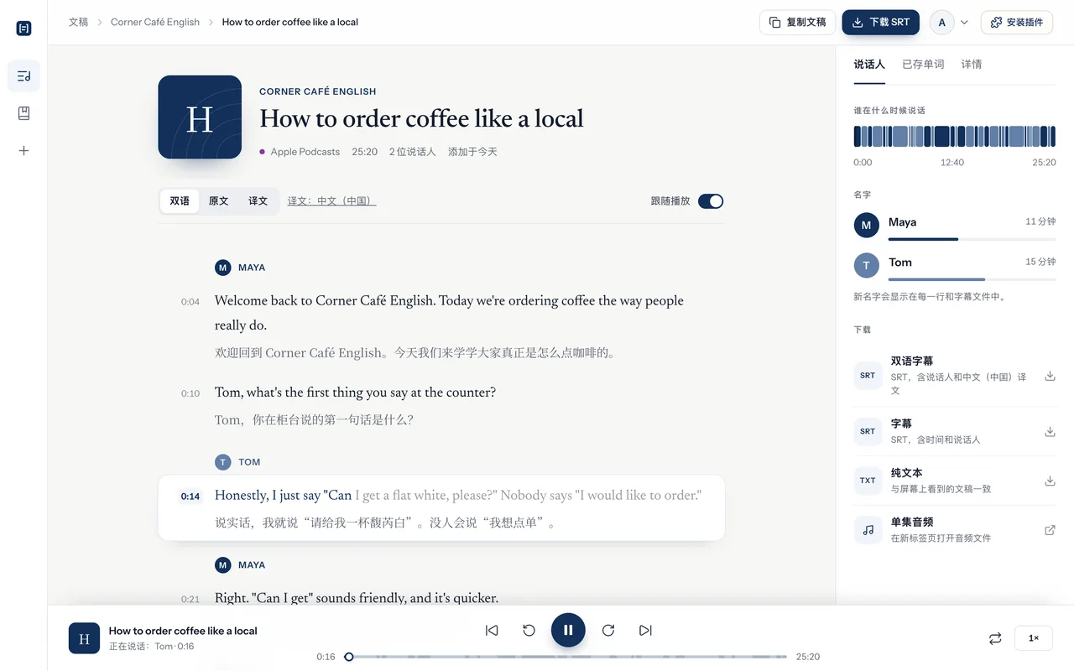Open the app logo home icon
Image resolution: width=1074 pixels, height=671 pixels.
coord(23,29)
